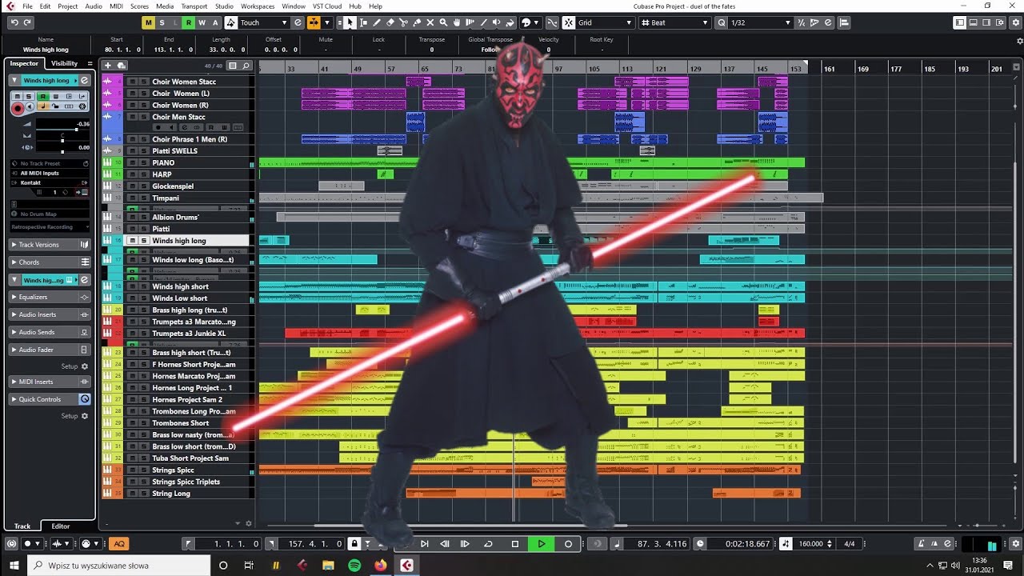This screenshot has width=1024, height=576.
Task: Toggle global Read automation button R
Action: (x=189, y=22)
